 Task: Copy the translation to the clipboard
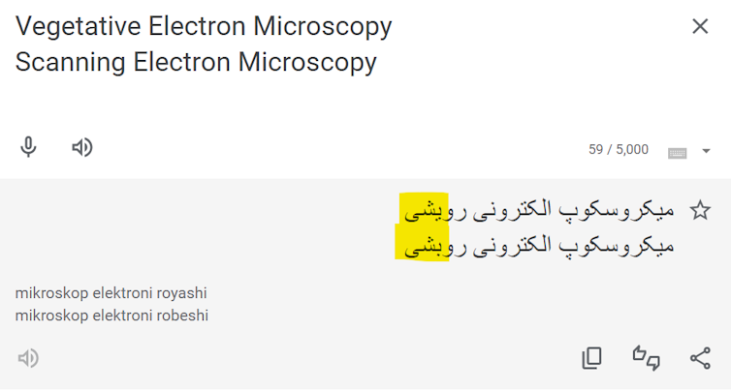click(591, 358)
